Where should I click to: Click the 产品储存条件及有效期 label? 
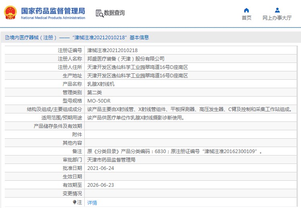pos(58,126)
